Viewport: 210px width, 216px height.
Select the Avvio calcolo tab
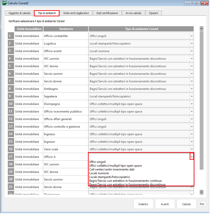tap(133, 13)
